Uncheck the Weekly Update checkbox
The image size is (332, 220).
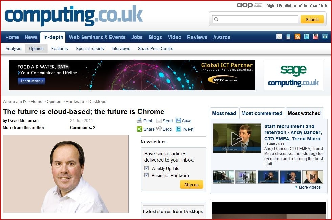tap(146, 168)
